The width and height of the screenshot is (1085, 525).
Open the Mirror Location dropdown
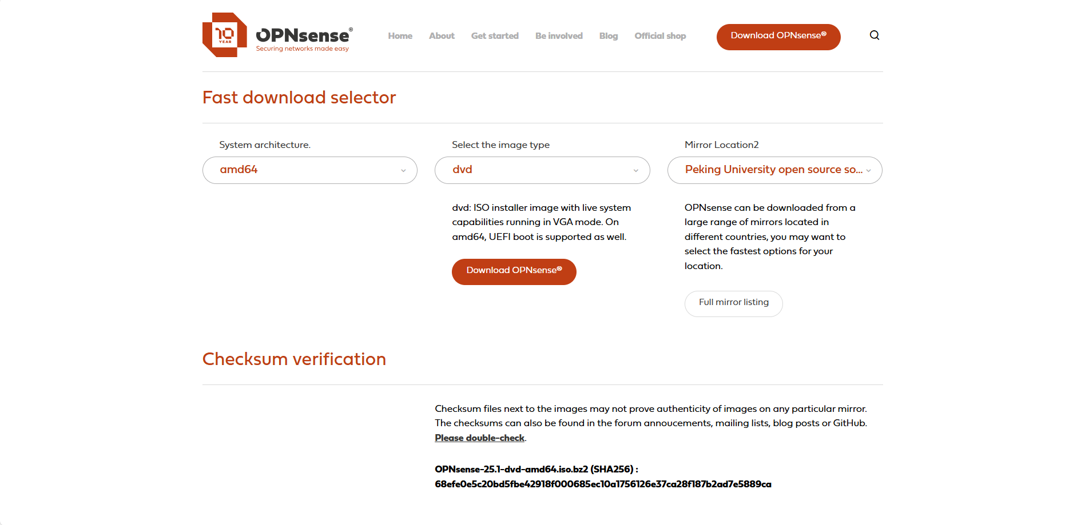774,170
